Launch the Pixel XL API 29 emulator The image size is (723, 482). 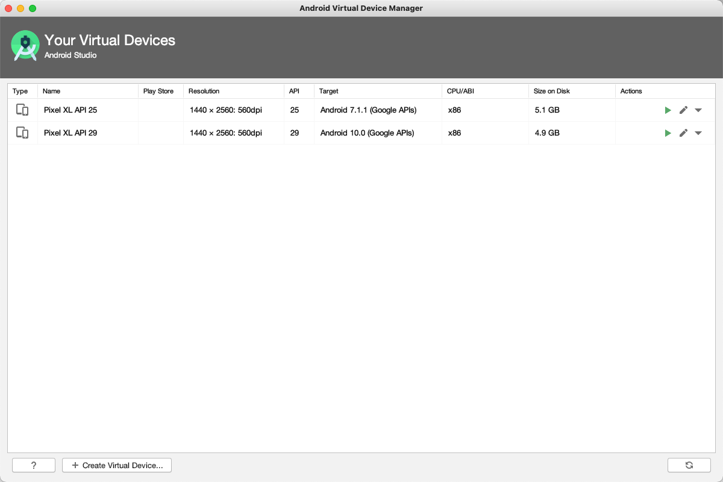668,133
